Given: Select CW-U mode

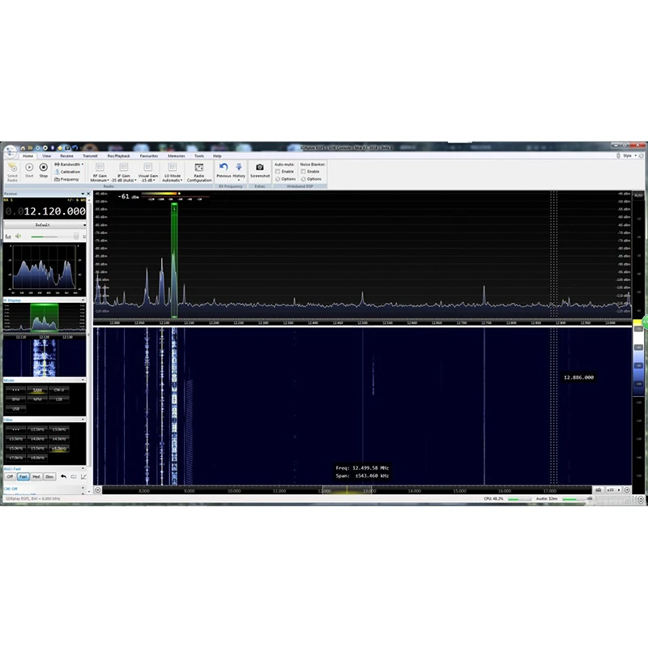Looking at the screenshot, I should [58, 390].
